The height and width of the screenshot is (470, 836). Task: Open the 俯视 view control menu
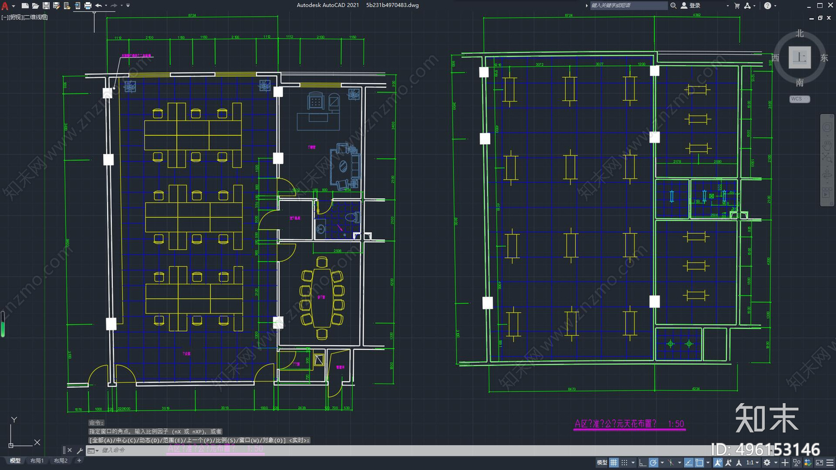16,17
